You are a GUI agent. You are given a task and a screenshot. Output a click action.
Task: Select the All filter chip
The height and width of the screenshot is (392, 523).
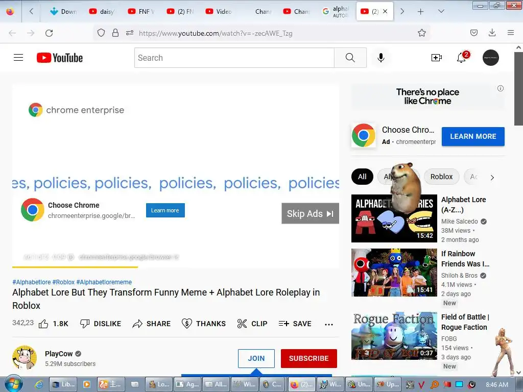(362, 177)
